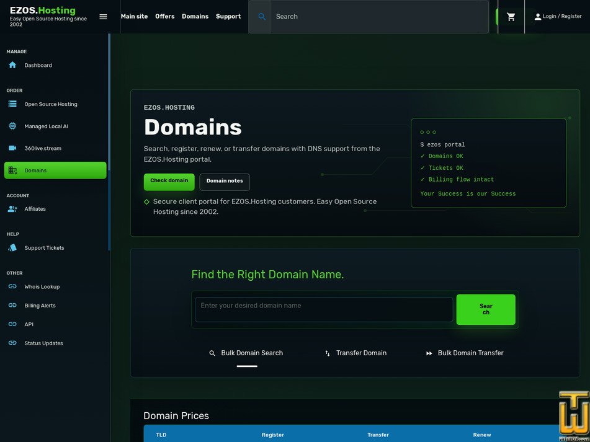This screenshot has width=590, height=442.
Task: Click the Support Tickets icon
Action: [x=12, y=248]
